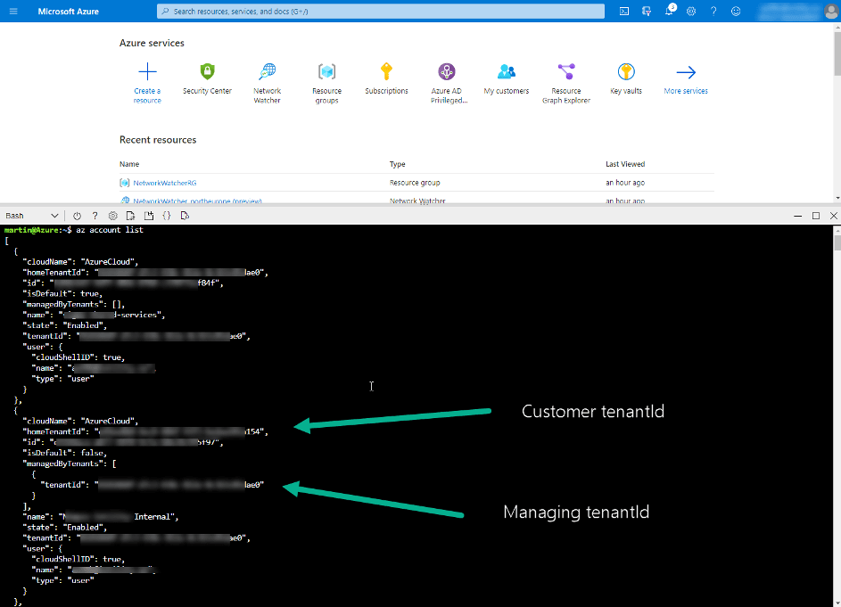The image size is (841, 607).
Task: Open Resource Graph Explorer service
Action: 566,83
